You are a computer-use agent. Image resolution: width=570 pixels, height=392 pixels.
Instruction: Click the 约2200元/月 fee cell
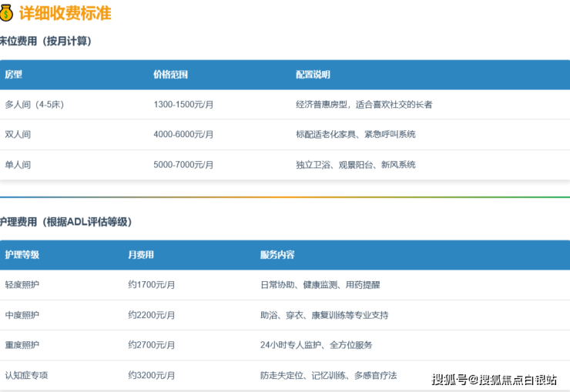(151, 315)
